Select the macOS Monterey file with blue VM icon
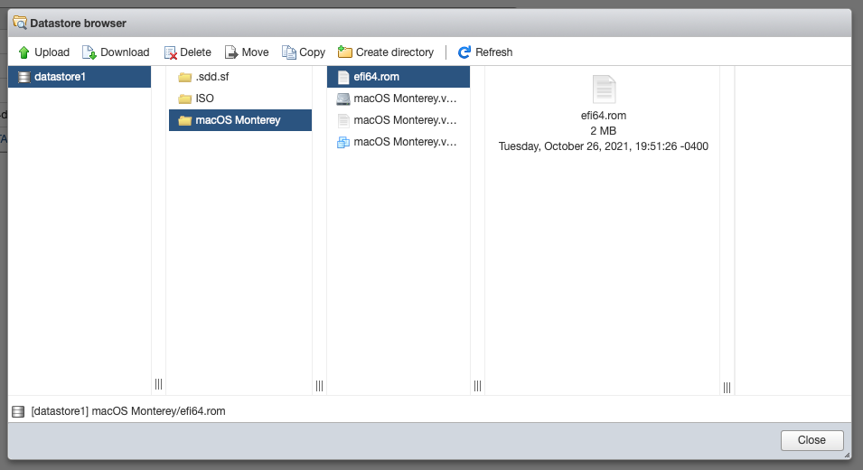Screen dimensions: 863x470 402,142
